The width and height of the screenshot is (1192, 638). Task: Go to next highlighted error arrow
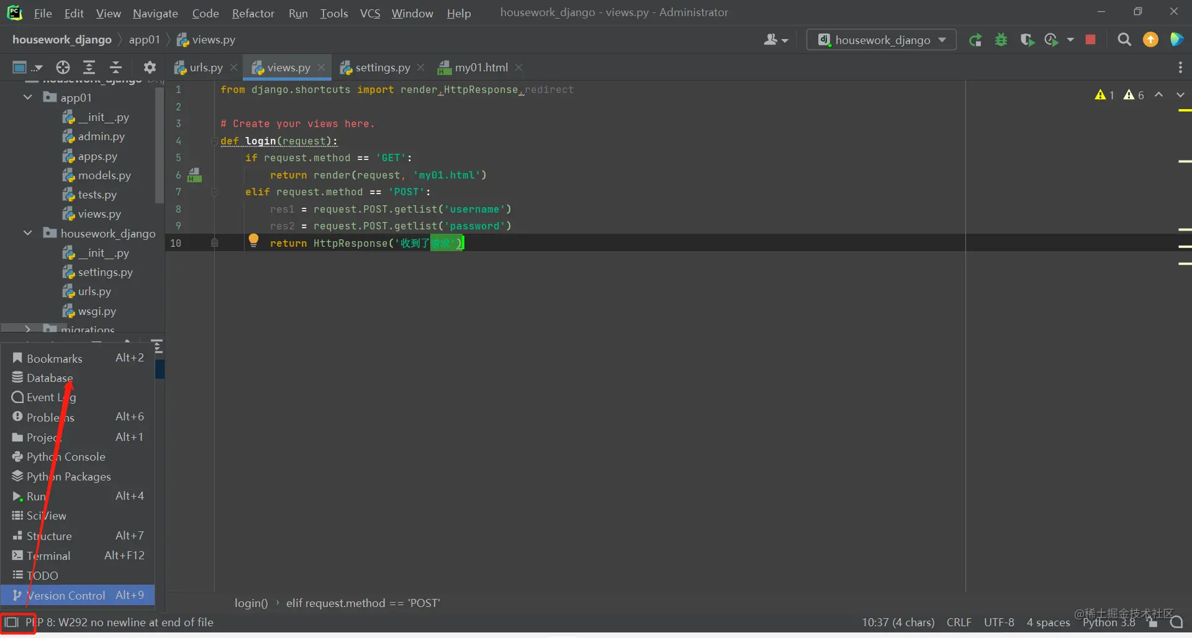[1180, 95]
